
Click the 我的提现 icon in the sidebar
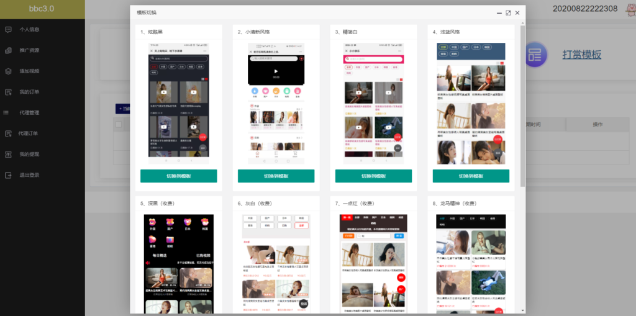pyautogui.click(x=8, y=154)
